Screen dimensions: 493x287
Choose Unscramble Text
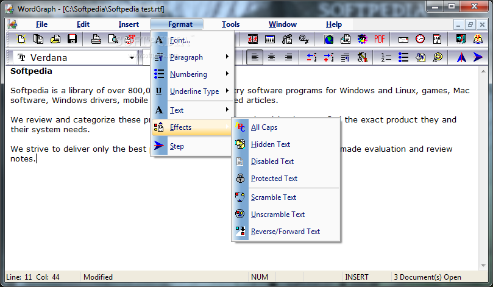286,214
